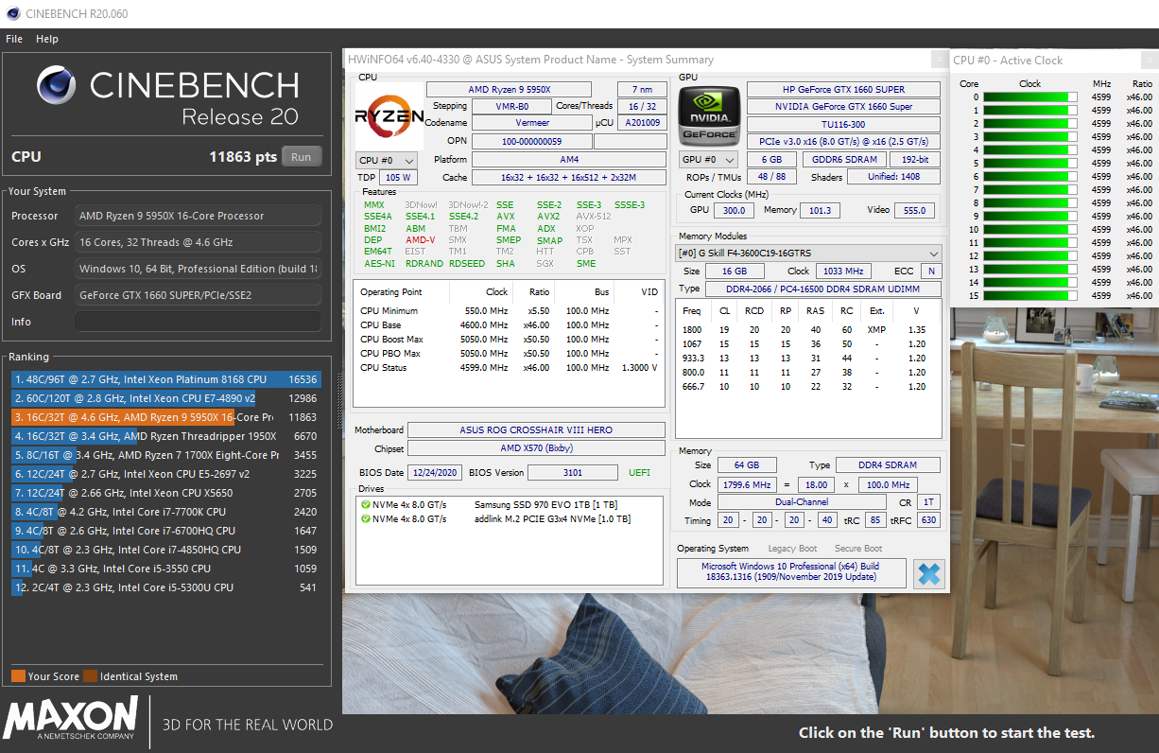The image size is (1159, 753).
Task: Close the CPU #0 Active Clock window
Action: coord(1148,60)
